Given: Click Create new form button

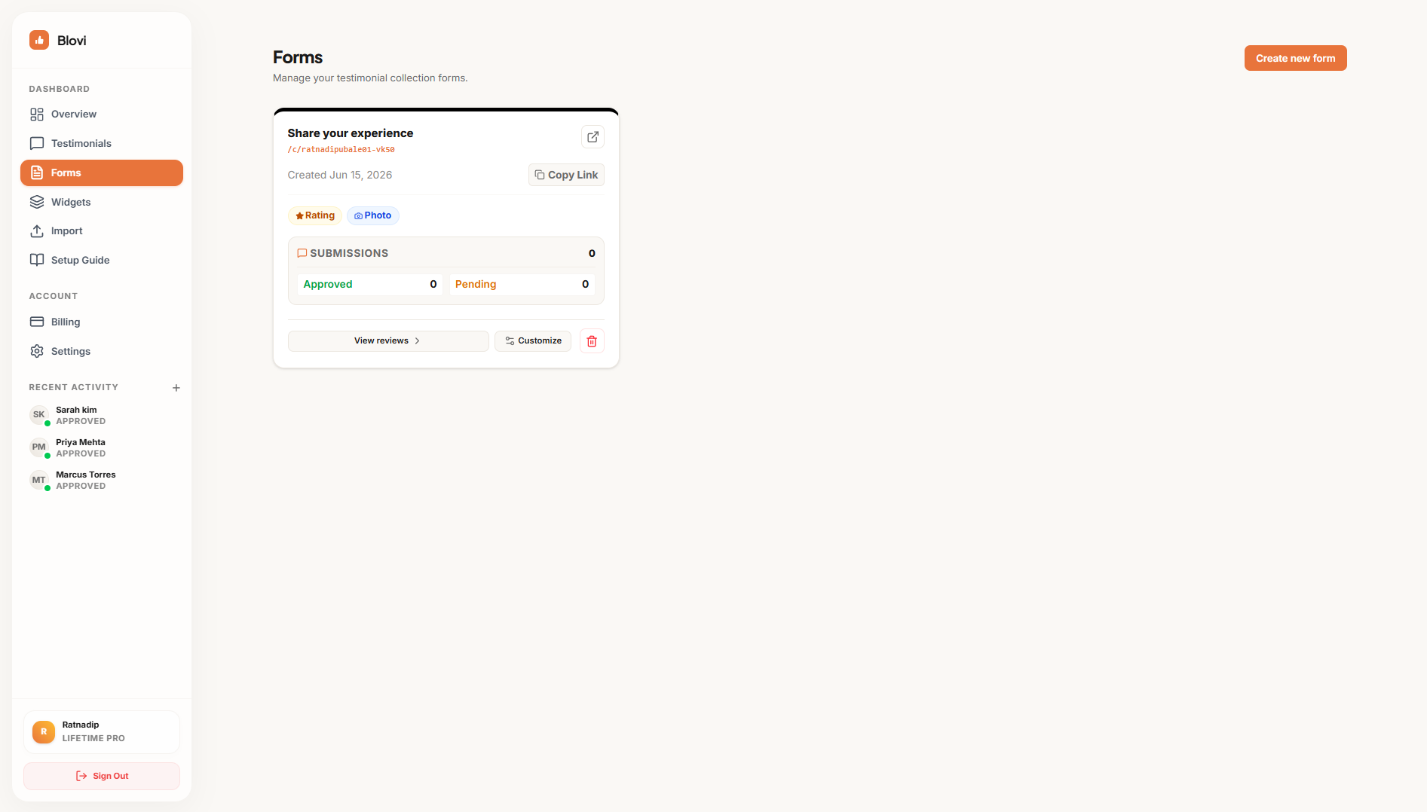Looking at the screenshot, I should click(x=1295, y=58).
